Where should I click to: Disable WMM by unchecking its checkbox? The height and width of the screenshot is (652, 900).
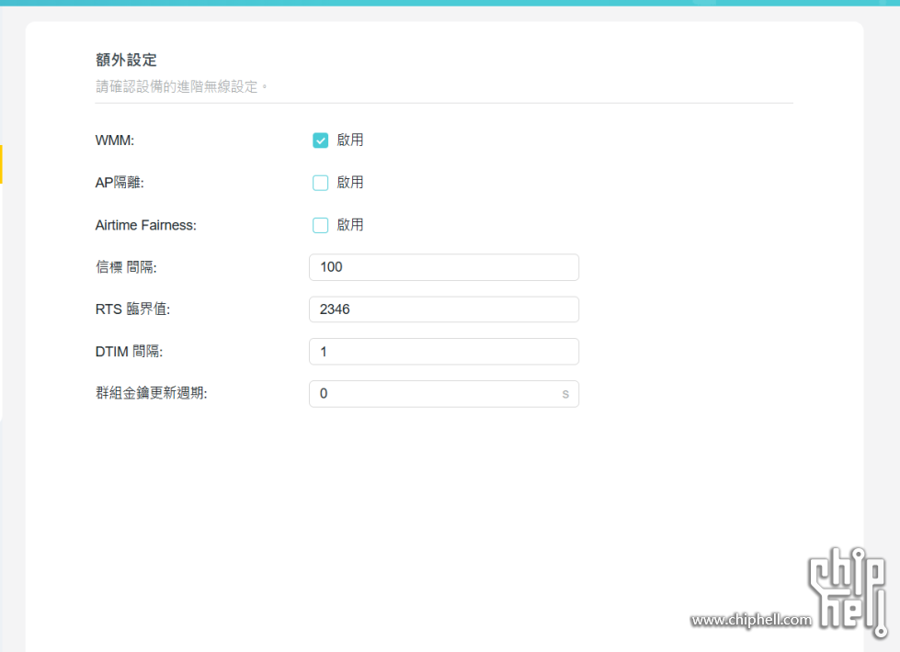[x=320, y=140]
